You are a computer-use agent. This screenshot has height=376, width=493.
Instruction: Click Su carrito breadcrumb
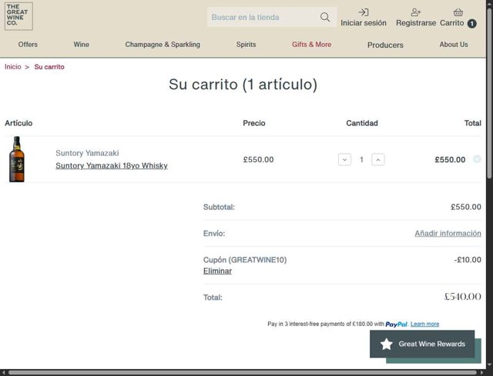pos(49,67)
